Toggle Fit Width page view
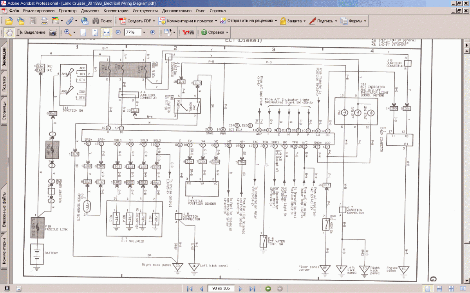Image resolution: width=470 pixels, height=293 pixels. (x=106, y=32)
